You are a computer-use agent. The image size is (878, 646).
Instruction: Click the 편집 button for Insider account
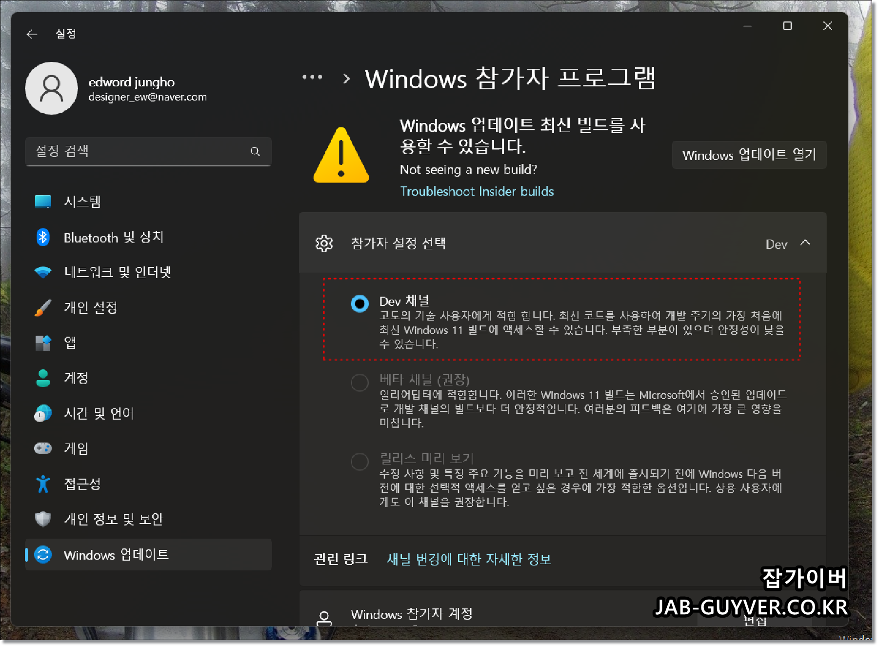click(x=755, y=620)
